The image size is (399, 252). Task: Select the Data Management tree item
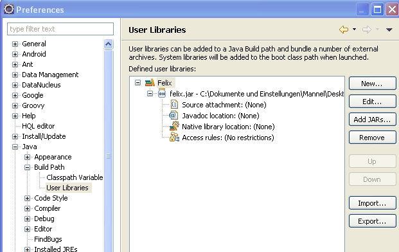coord(50,75)
